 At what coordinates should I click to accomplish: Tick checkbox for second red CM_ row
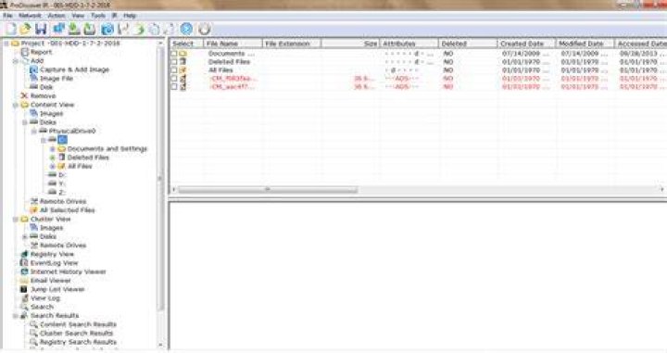[x=174, y=86]
